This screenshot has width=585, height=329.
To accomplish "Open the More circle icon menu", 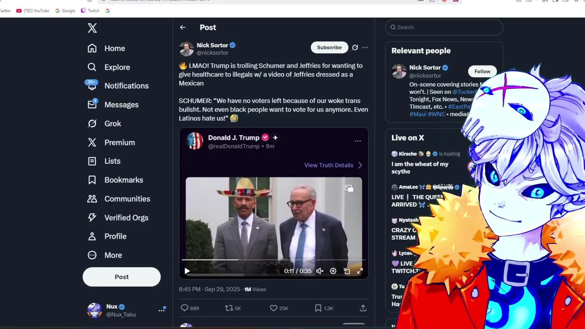I will pyautogui.click(x=92, y=255).
